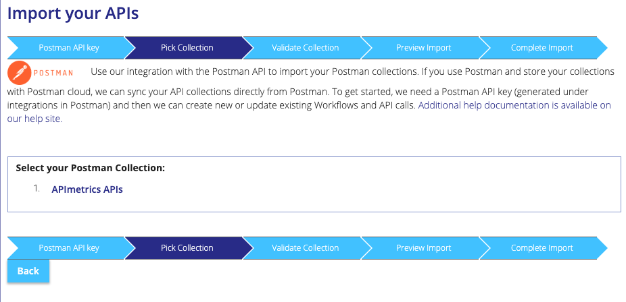The image size is (626, 302).
Task: Select bottom Postman API key step
Action: coord(68,248)
